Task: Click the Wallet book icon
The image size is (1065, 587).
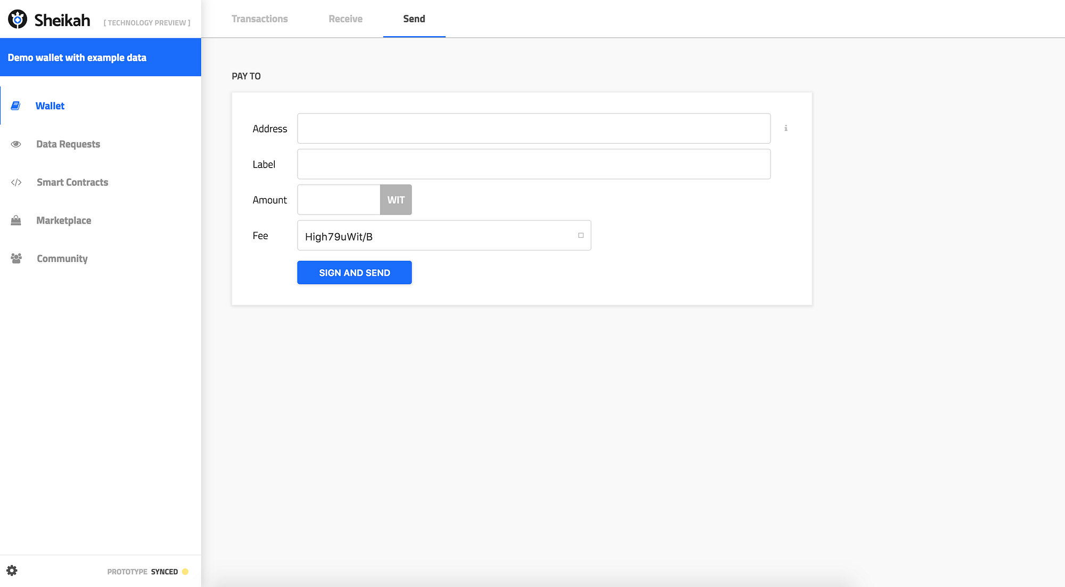Action: coord(16,106)
